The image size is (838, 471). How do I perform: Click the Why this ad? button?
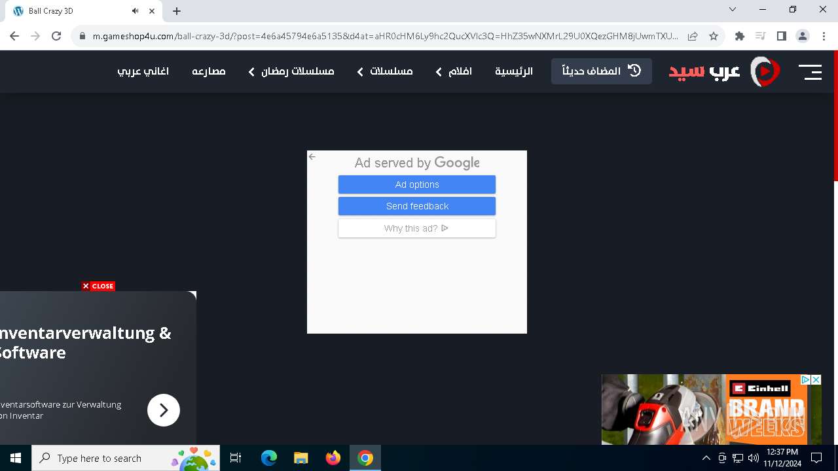(417, 228)
